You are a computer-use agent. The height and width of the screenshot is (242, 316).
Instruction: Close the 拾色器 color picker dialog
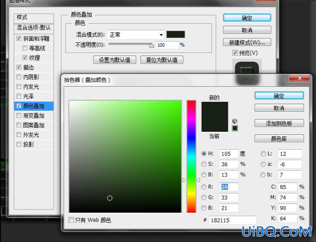pos(299,78)
